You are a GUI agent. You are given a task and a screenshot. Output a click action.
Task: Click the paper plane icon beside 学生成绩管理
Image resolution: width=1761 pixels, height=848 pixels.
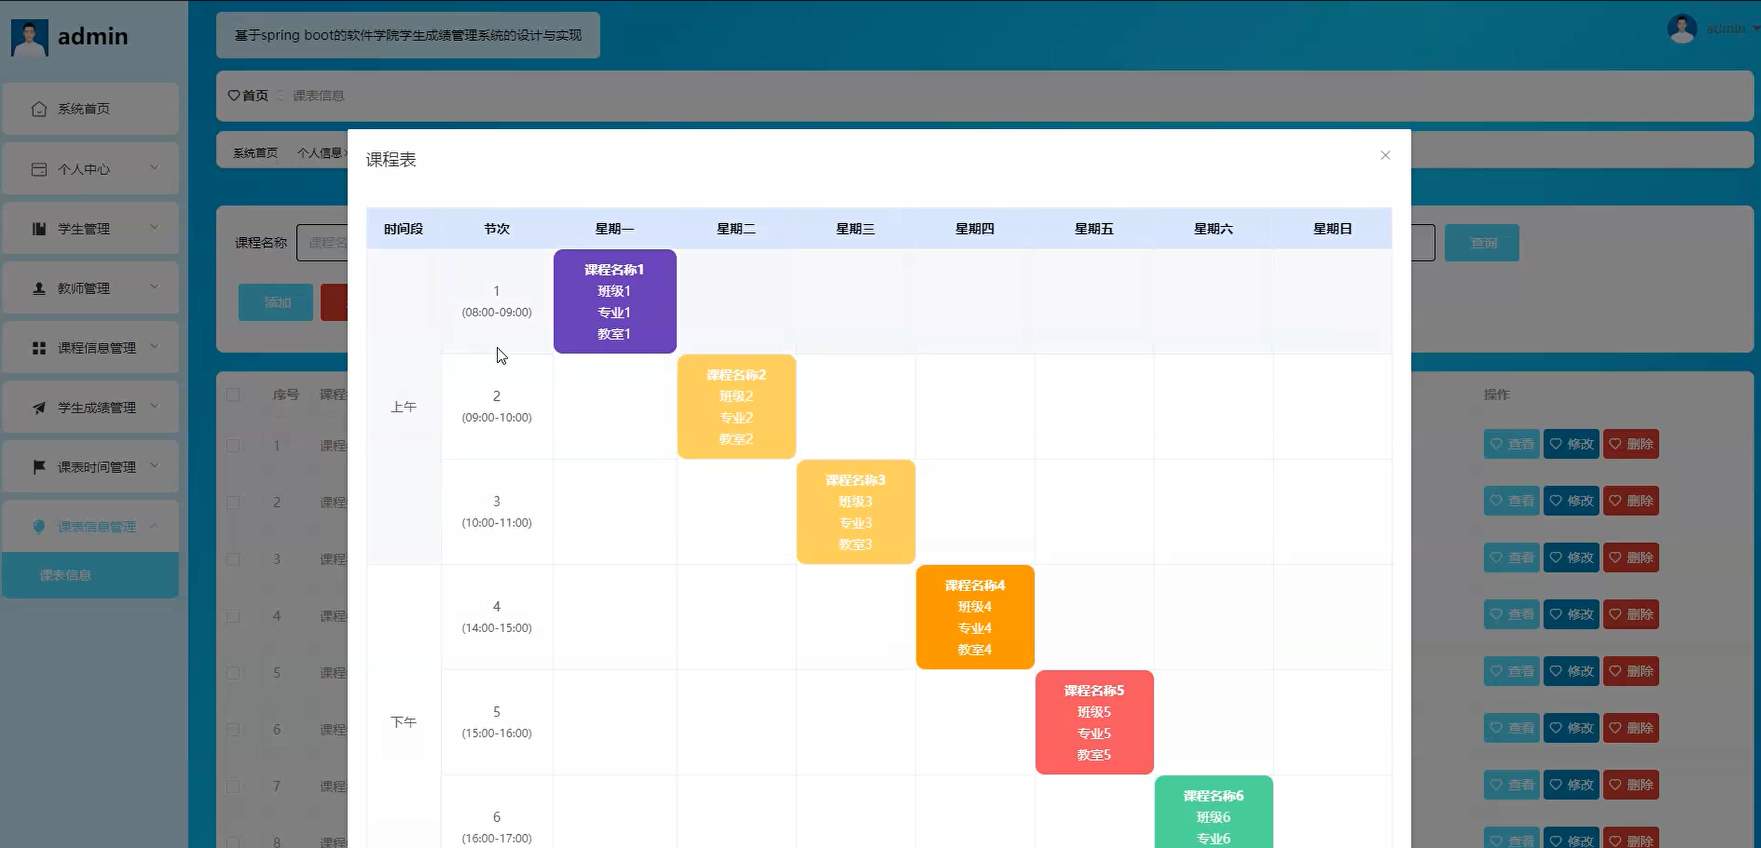pyautogui.click(x=39, y=407)
